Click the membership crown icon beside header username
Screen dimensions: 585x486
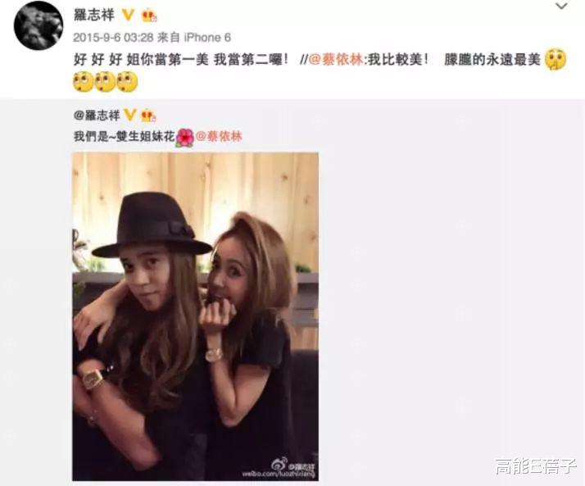pos(149,16)
